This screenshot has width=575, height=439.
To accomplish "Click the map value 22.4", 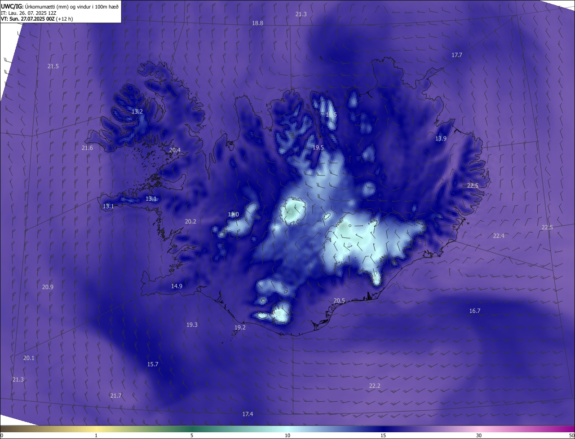I will click(x=499, y=236).
